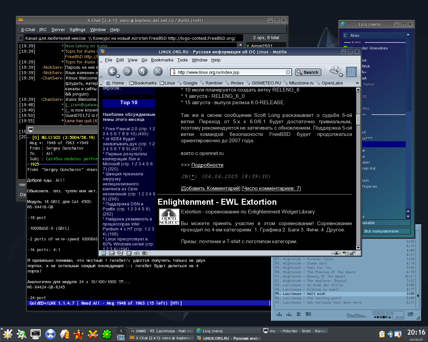
Task: Open the File menu in Mozilla
Action: pos(108,60)
